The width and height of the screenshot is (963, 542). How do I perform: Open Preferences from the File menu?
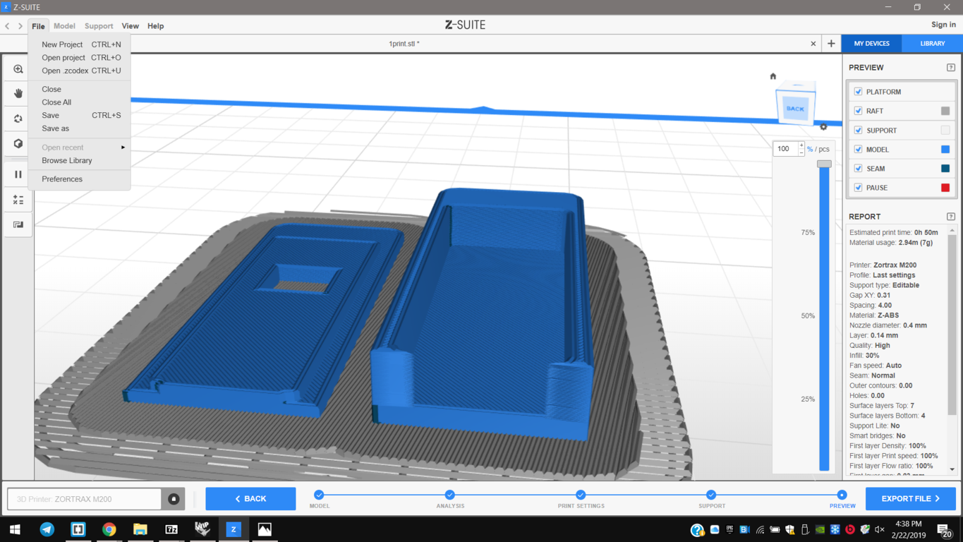[80, 179]
